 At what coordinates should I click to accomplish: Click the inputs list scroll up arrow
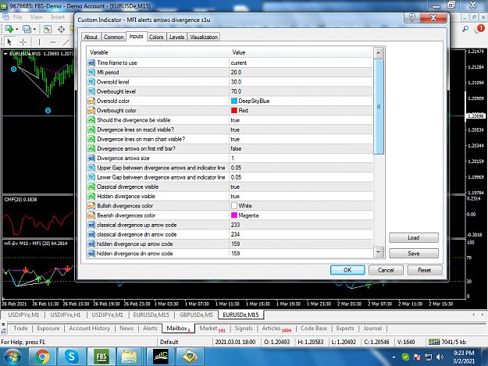pos(378,52)
